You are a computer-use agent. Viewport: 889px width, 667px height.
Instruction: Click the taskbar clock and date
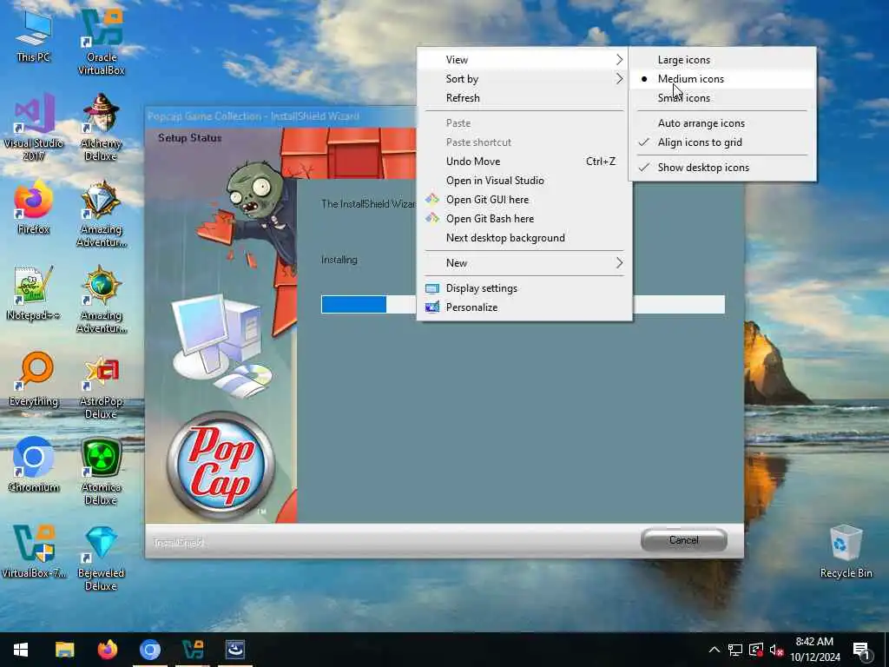[x=814, y=650]
